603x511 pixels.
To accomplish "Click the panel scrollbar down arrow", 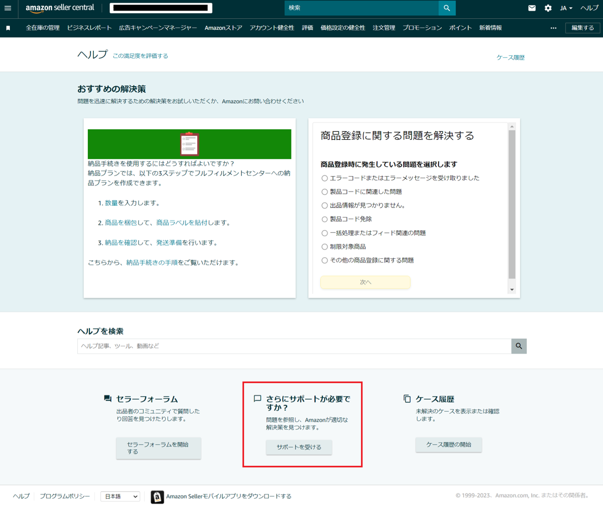I will tap(512, 290).
